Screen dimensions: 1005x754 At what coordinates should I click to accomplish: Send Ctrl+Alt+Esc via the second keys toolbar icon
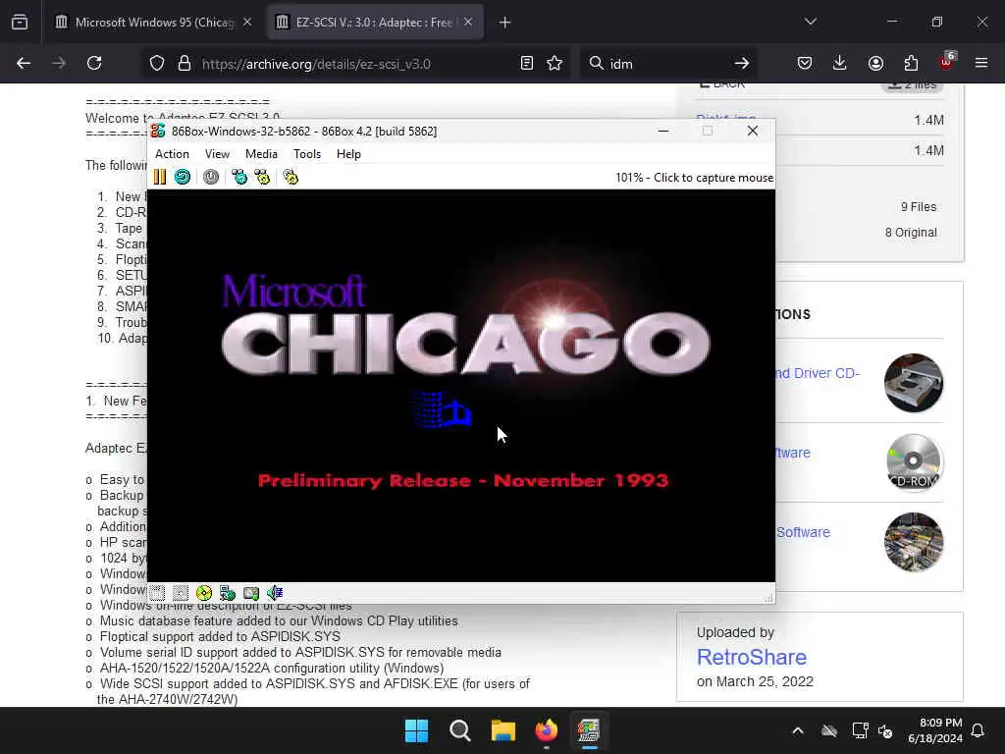(262, 177)
